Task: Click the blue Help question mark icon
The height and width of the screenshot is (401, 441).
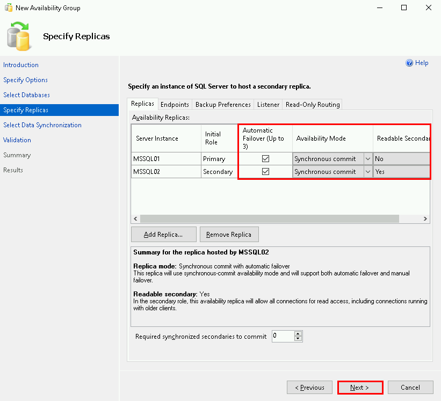Action: 409,63
